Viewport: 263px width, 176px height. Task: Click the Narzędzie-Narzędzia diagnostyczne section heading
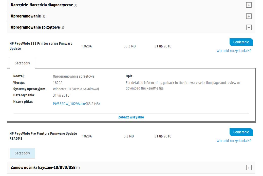(x=42, y=5)
